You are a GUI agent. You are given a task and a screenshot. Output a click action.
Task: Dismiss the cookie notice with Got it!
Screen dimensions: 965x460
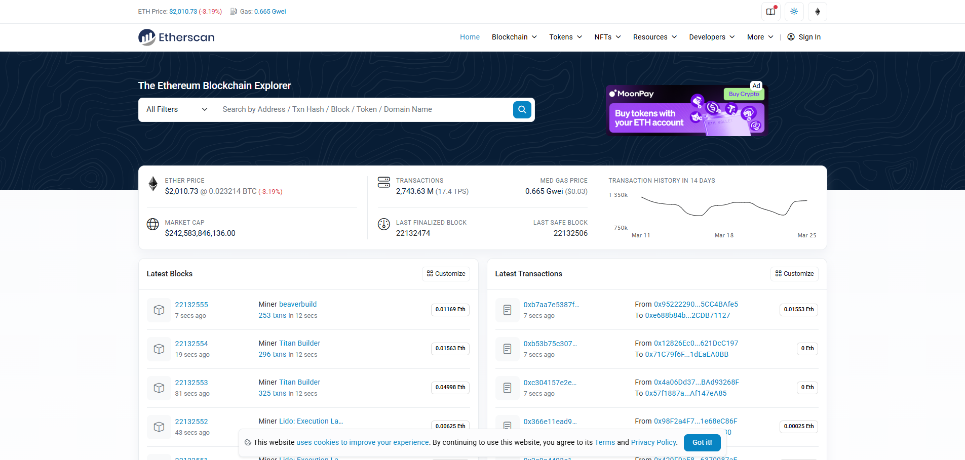tap(702, 442)
